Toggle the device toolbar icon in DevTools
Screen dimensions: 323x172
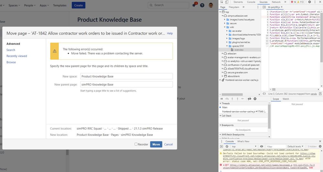pyautogui.click(x=227, y=2)
